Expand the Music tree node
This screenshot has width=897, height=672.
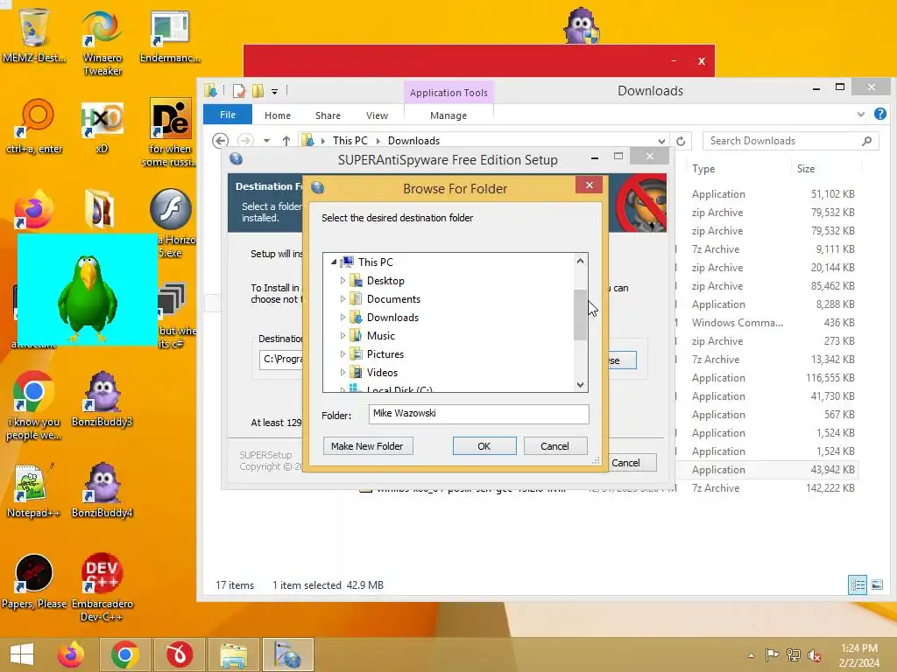(343, 335)
